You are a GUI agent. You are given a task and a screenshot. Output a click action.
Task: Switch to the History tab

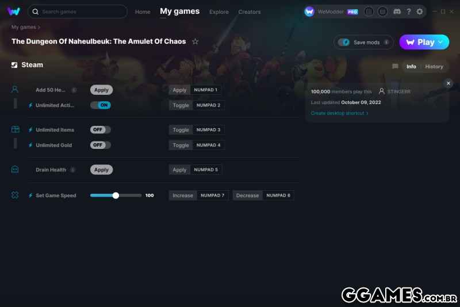point(434,67)
